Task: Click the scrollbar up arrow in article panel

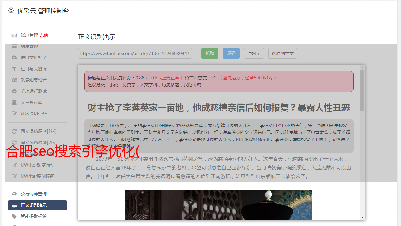Action: (x=362, y=67)
